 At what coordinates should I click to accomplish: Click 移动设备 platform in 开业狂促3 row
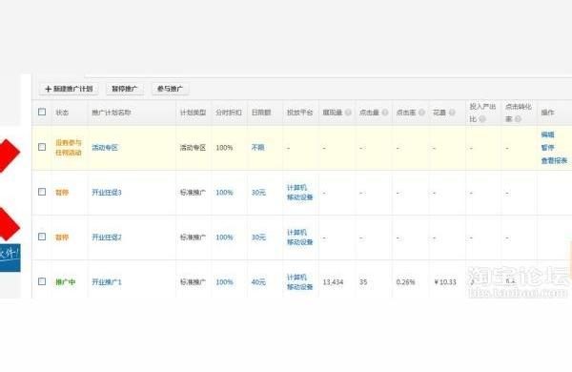300,197
